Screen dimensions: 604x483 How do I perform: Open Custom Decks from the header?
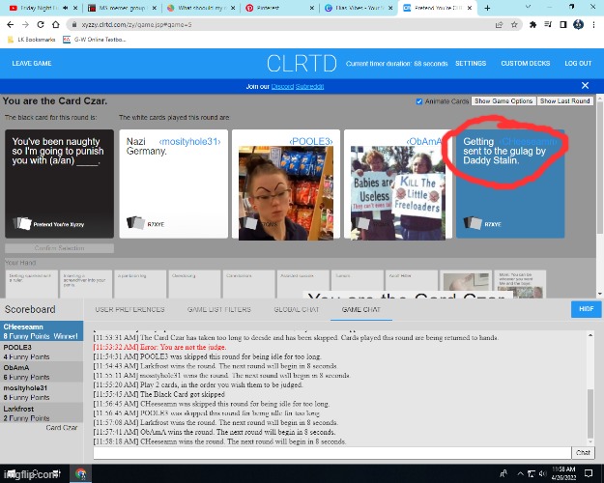tap(526, 63)
